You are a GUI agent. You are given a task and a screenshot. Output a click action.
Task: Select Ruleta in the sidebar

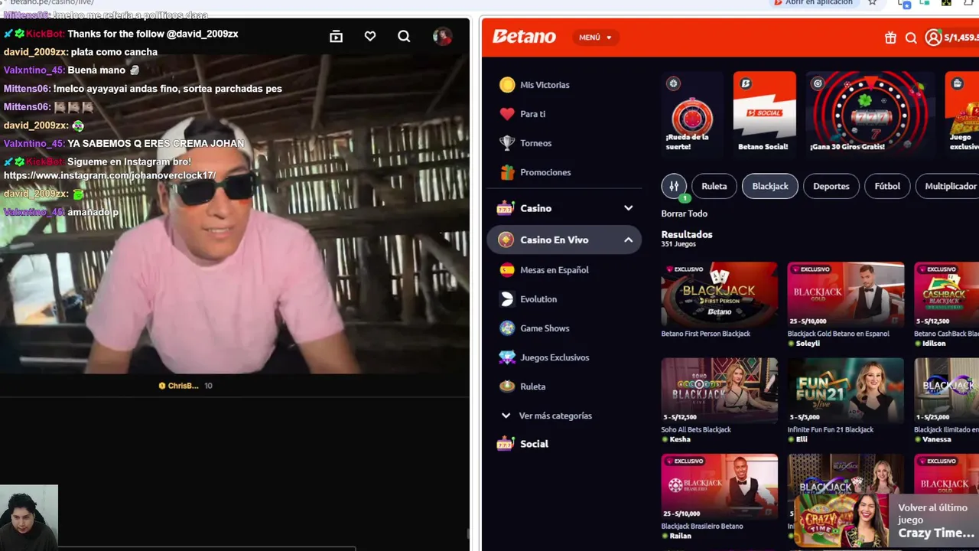click(x=532, y=386)
